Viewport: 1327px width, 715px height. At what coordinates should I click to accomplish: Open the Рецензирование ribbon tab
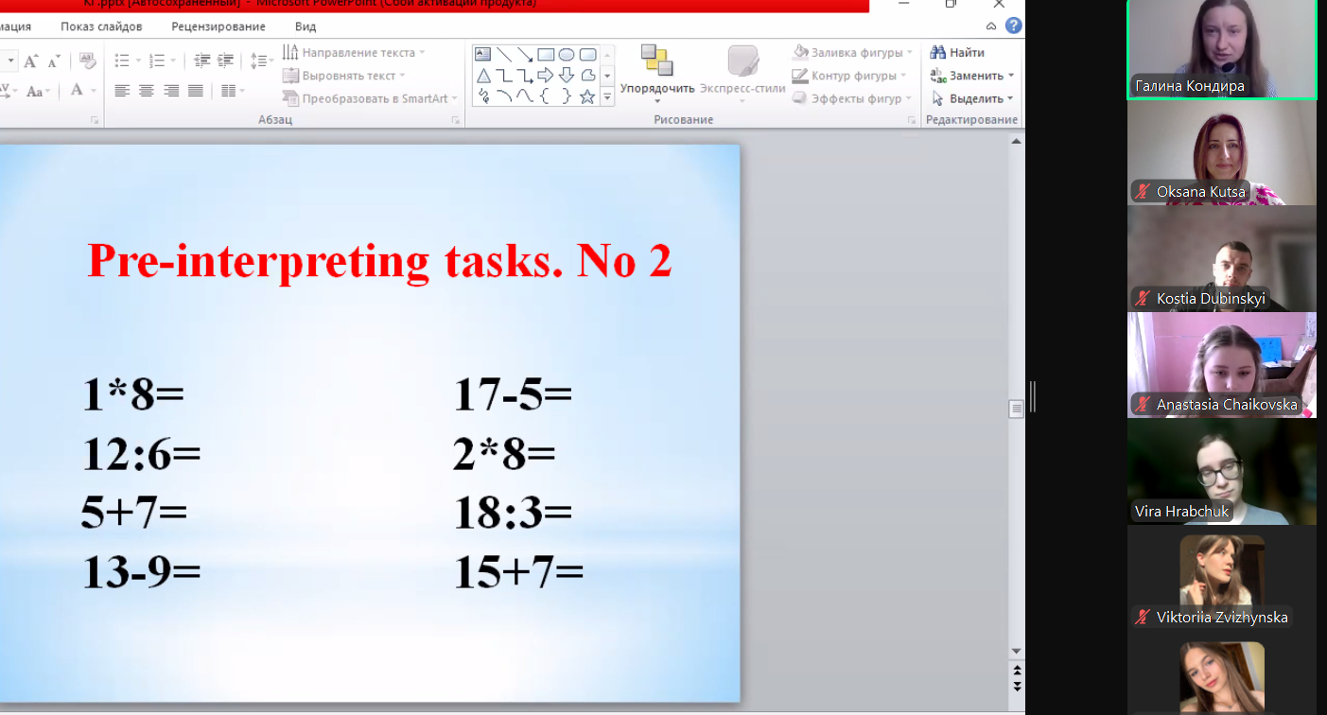coord(218,26)
